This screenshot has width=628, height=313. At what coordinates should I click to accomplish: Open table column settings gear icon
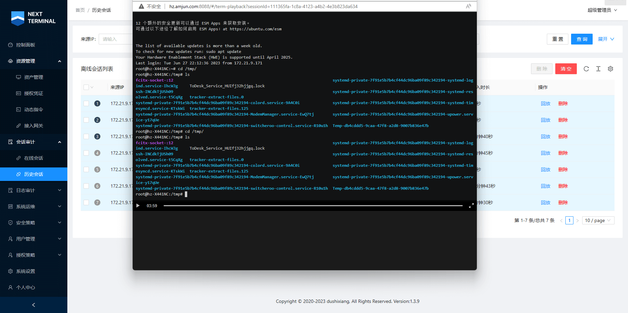[x=610, y=69]
